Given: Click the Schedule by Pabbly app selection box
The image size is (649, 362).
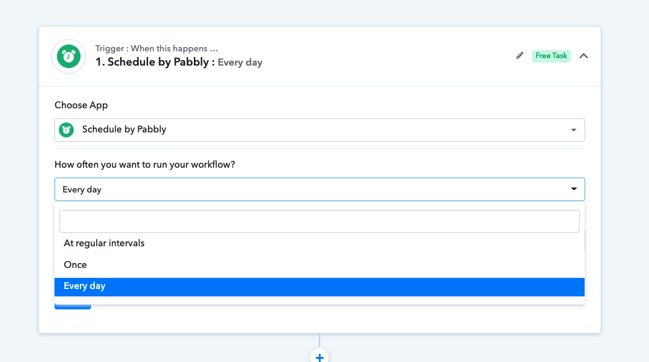Looking at the screenshot, I should (320, 130).
